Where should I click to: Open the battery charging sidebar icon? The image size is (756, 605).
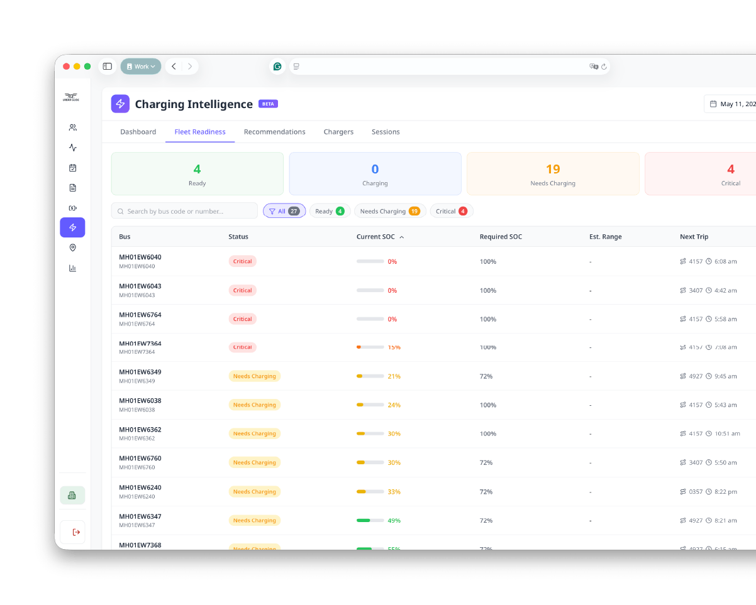[72, 207]
